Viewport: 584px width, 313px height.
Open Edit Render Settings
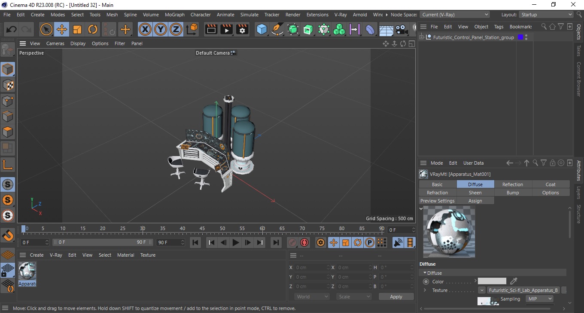[x=243, y=29]
